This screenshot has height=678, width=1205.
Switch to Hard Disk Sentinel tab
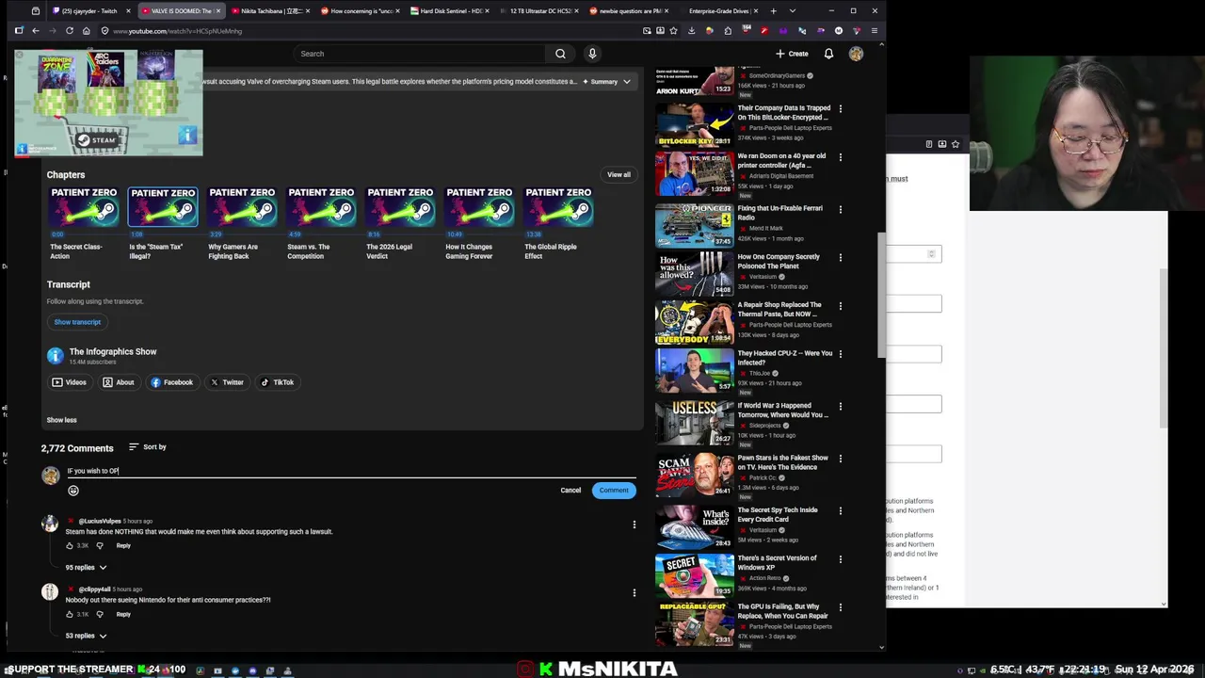(x=448, y=11)
